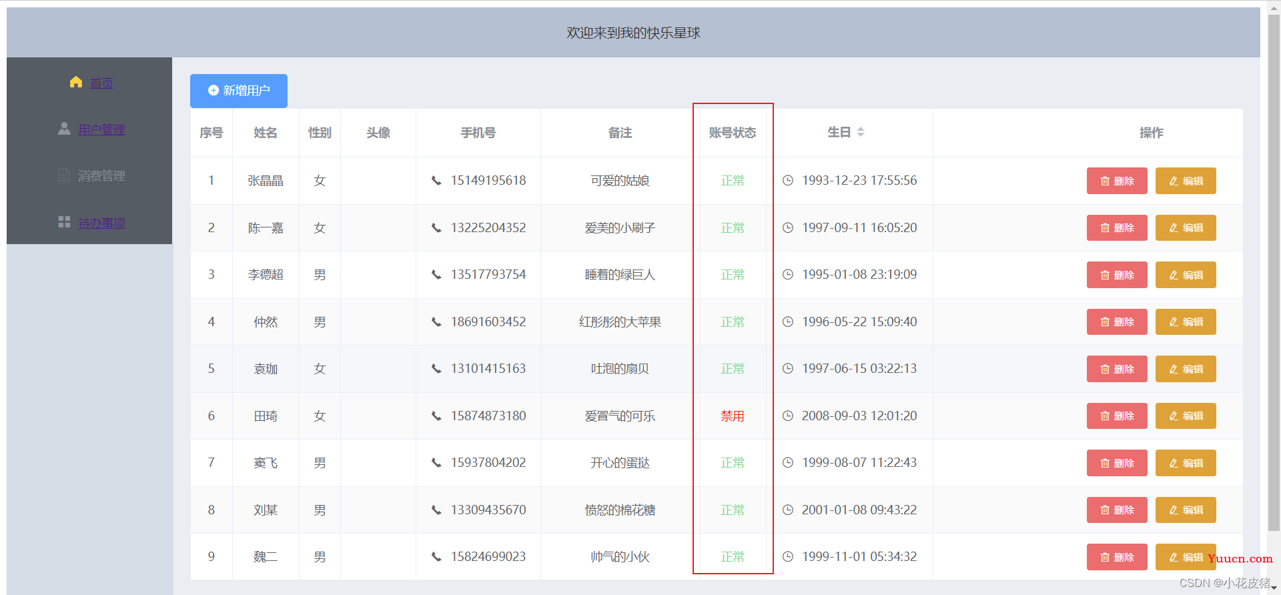Click the grid icon beside 待办事项

(x=64, y=222)
